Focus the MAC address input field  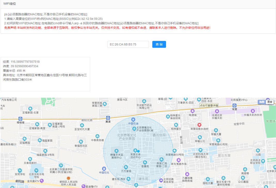(x=128, y=44)
